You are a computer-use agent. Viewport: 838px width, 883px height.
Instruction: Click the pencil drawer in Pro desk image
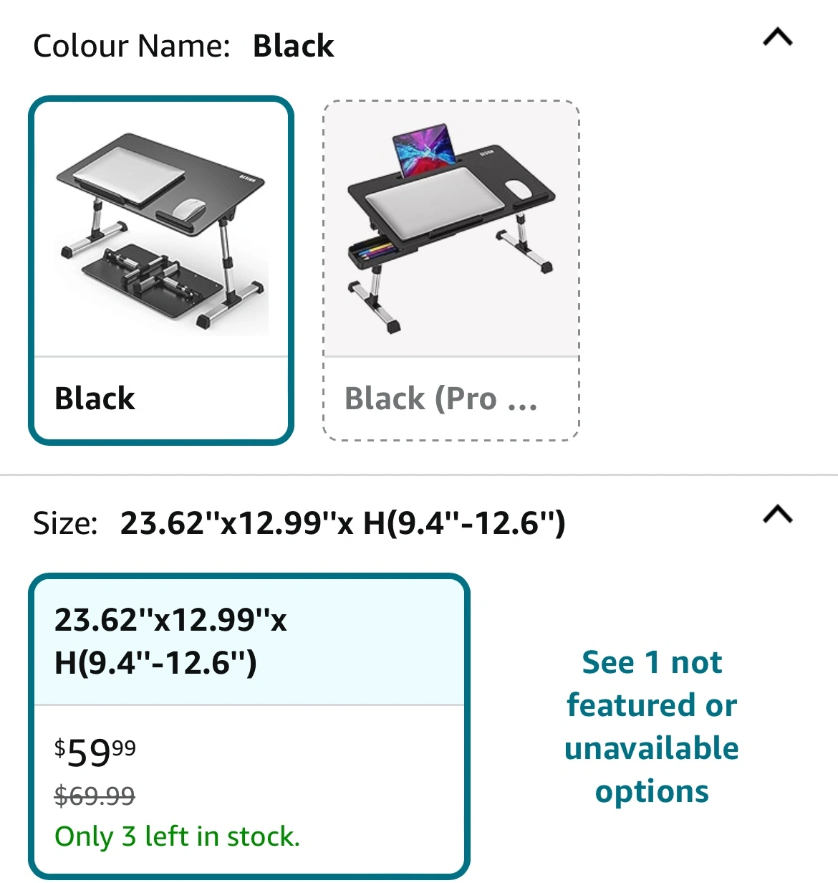(371, 252)
